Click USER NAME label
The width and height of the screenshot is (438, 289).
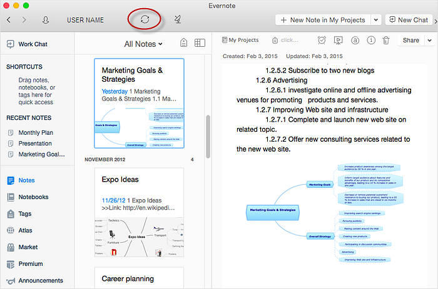pyautogui.click(x=85, y=20)
